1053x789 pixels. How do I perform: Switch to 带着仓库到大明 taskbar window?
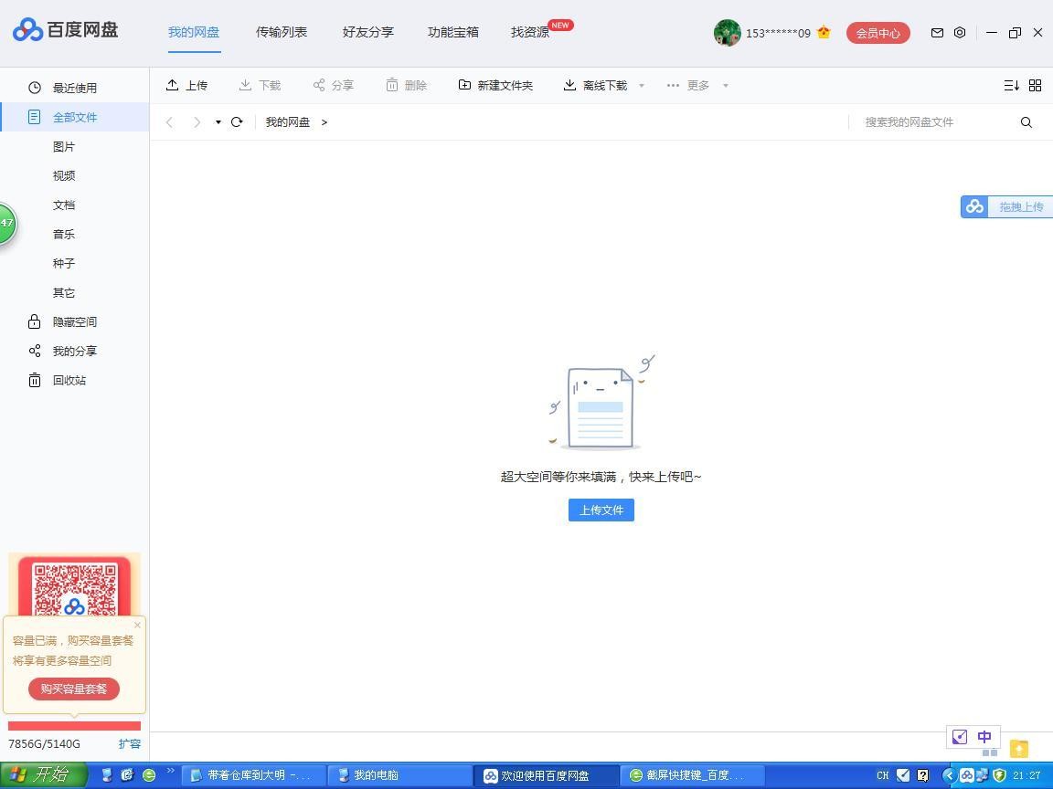click(254, 775)
